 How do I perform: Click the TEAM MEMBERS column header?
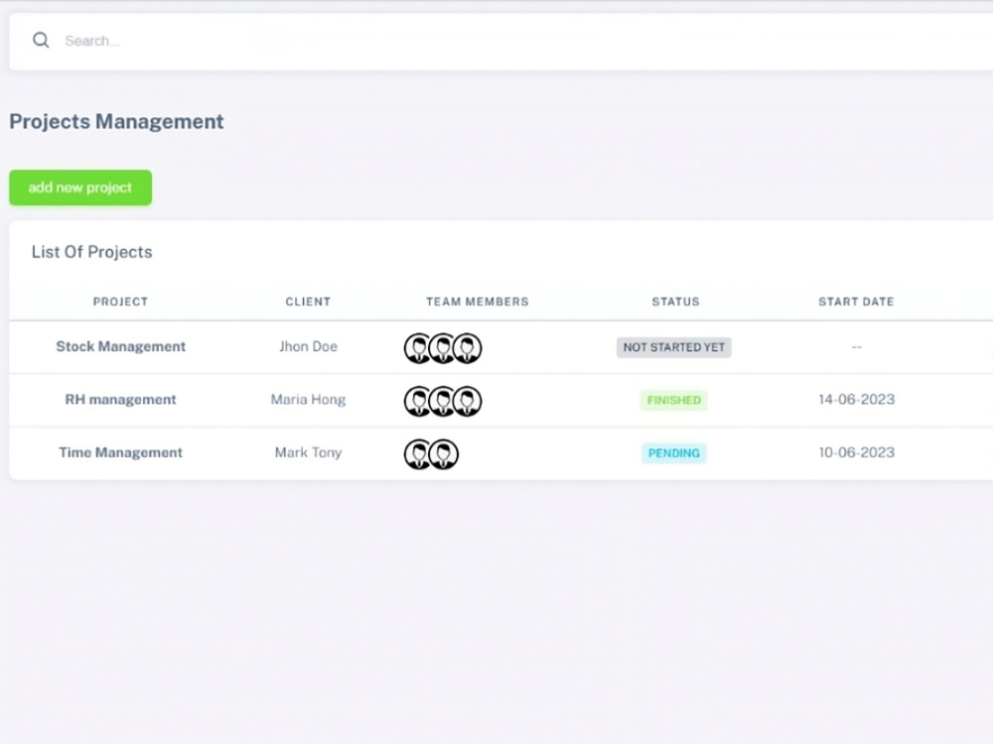pyautogui.click(x=478, y=302)
